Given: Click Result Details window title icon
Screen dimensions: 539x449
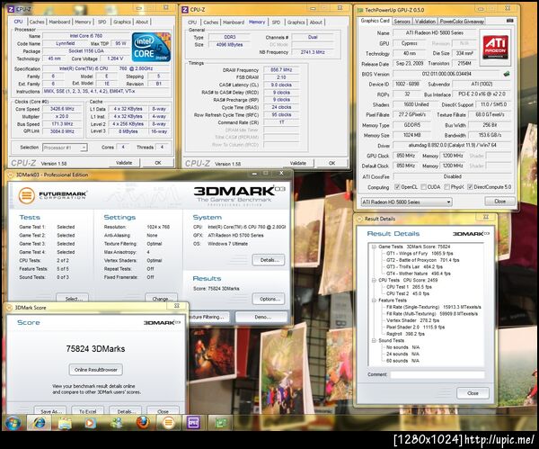Looking at the screenshot, I should [360, 219].
